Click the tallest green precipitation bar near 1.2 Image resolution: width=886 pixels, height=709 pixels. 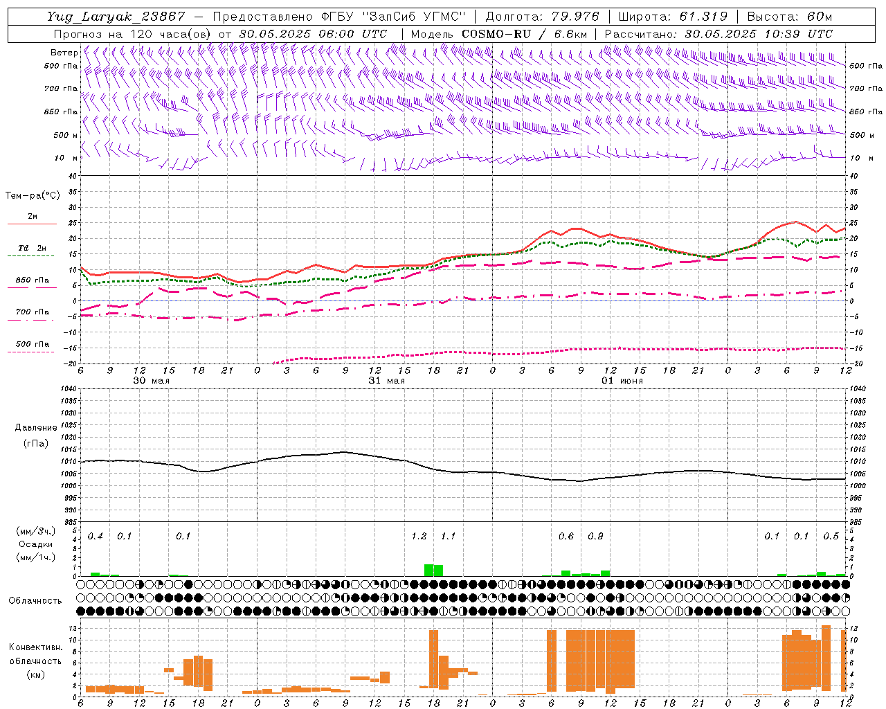pyautogui.click(x=428, y=570)
